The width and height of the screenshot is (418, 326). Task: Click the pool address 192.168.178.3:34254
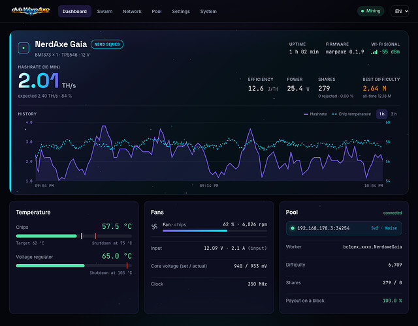pos(323,228)
